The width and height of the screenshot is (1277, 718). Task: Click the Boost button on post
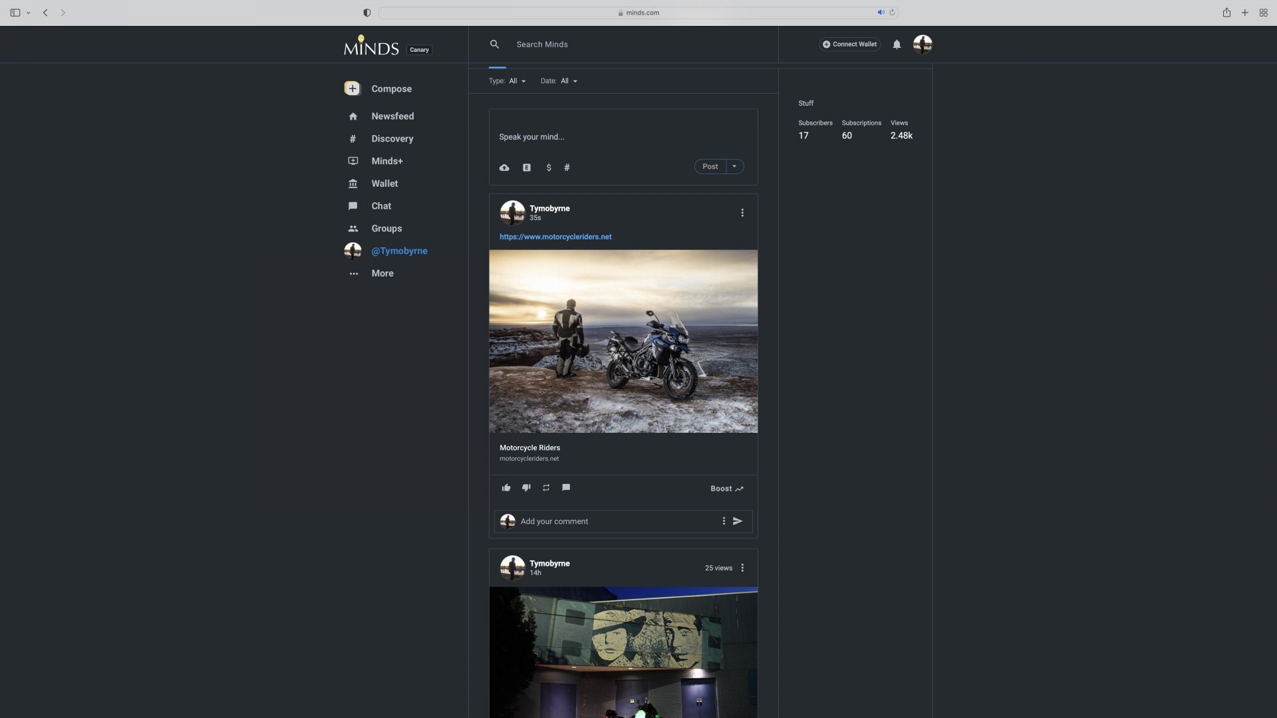pyautogui.click(x=726, y=489)
